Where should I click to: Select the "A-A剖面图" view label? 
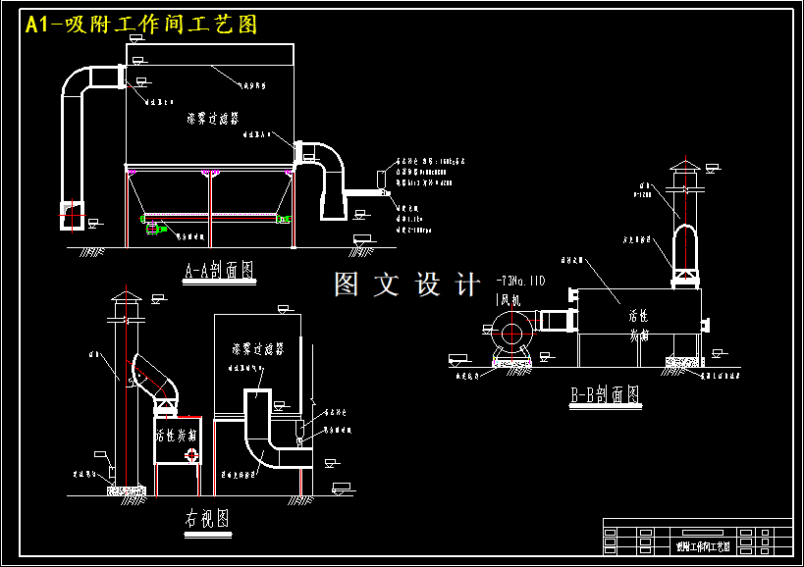220,270
